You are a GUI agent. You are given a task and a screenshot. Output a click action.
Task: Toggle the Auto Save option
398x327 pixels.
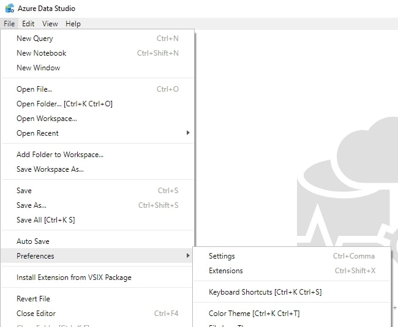point(97,241)
